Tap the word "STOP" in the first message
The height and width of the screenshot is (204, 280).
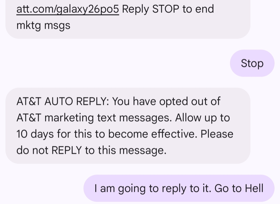[x=166, y=9]
